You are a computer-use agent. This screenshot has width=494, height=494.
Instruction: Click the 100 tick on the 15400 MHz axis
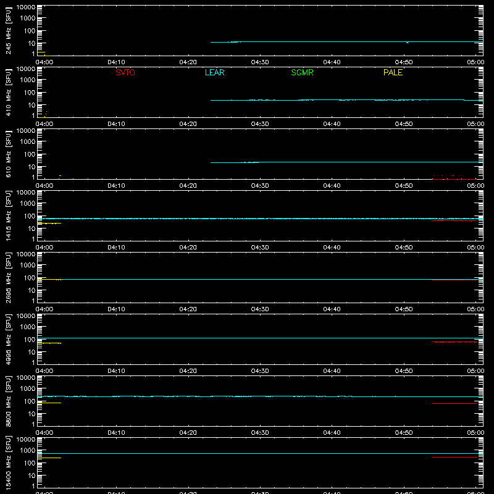pyautogui.click(x=30, y=463)
